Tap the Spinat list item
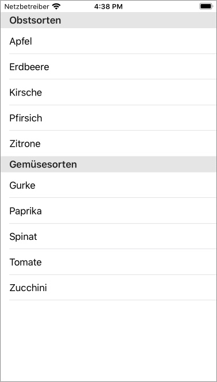 pos(108,236)
